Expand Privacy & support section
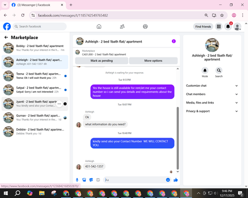This screenshot has width=248, height=198. [x=212, y=111]
